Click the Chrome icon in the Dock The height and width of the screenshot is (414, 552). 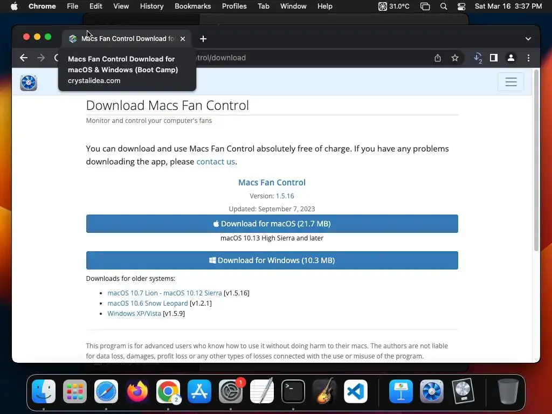168,391
